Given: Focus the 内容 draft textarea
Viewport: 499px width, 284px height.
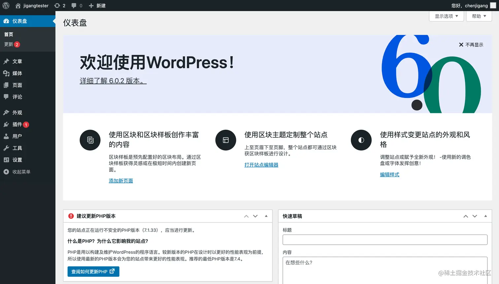Looking at the screenshot, I should (x=385, y=270).
